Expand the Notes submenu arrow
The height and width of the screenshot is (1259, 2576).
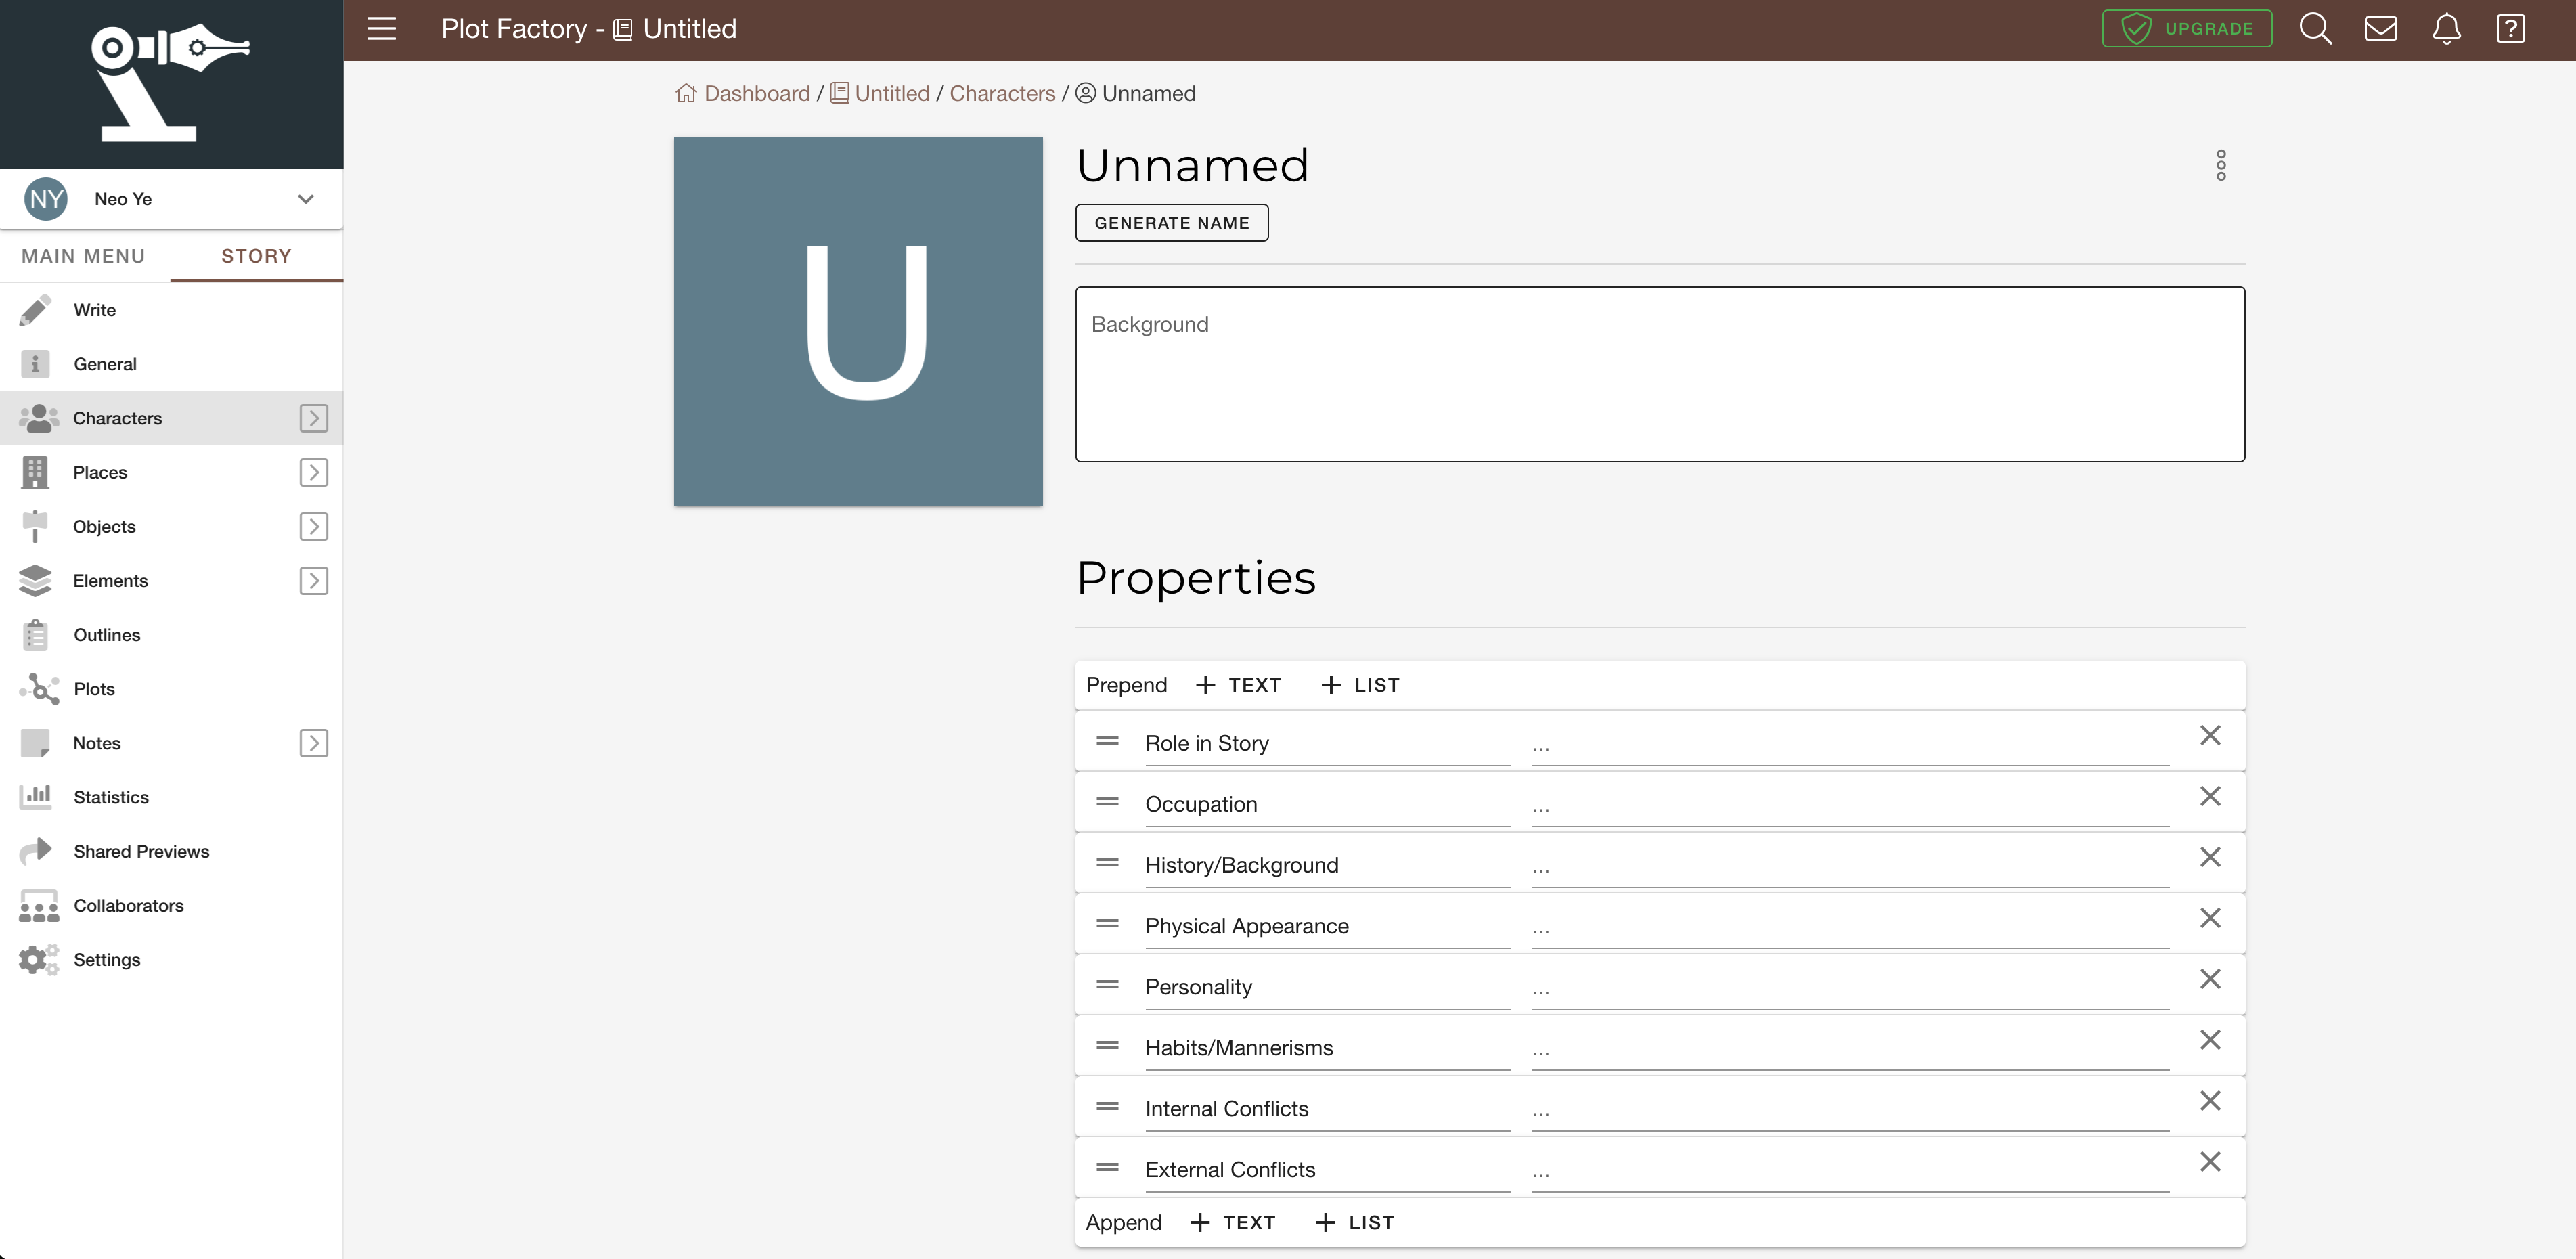(x=313, y=743)
